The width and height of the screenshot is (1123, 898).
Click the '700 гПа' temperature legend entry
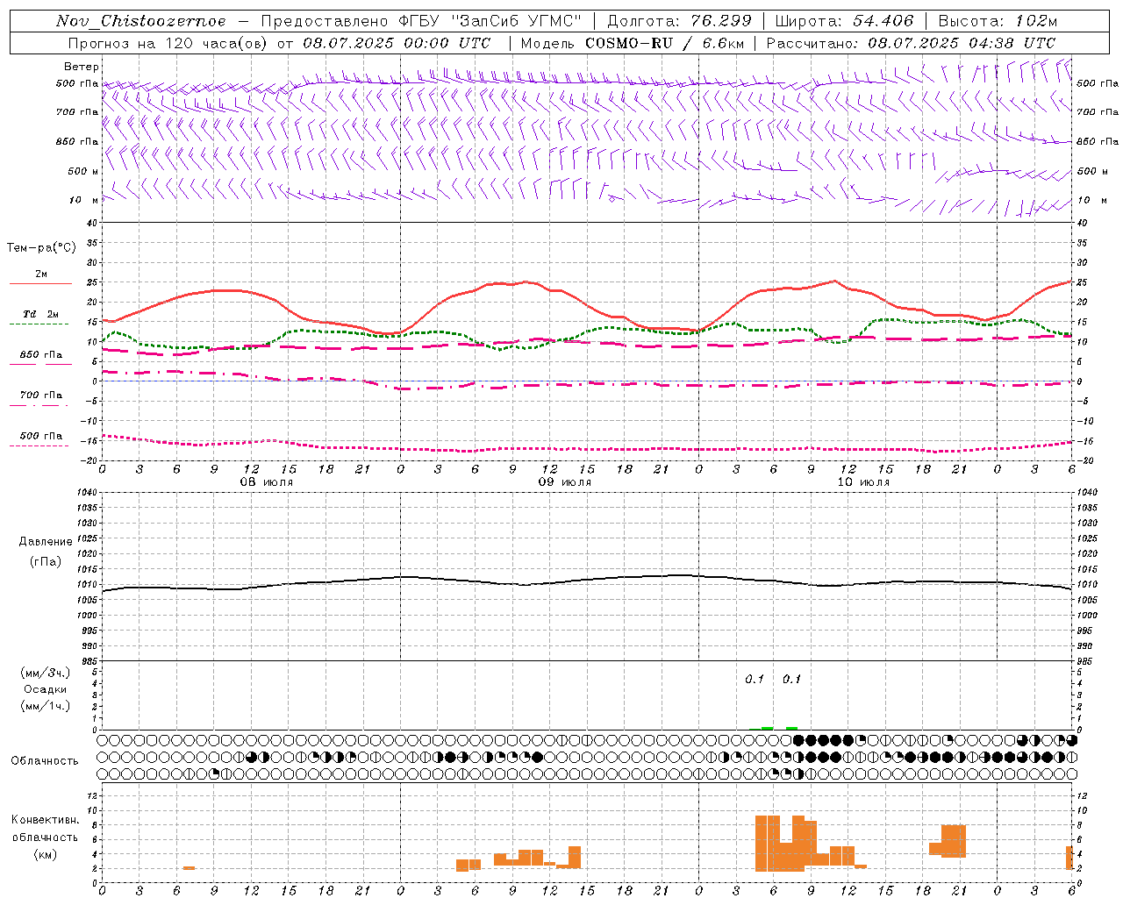41,395
